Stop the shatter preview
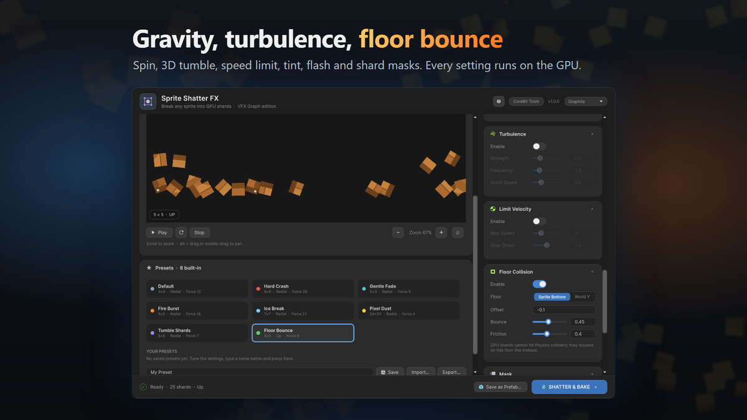 point(199,233)
